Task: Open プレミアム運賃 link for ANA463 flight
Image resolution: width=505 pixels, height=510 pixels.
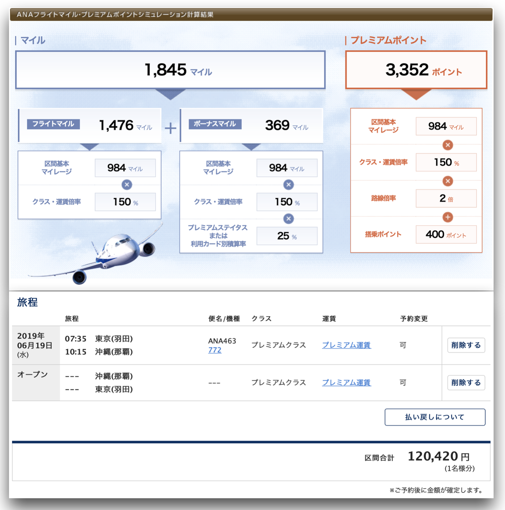Action: coord(347,345)
